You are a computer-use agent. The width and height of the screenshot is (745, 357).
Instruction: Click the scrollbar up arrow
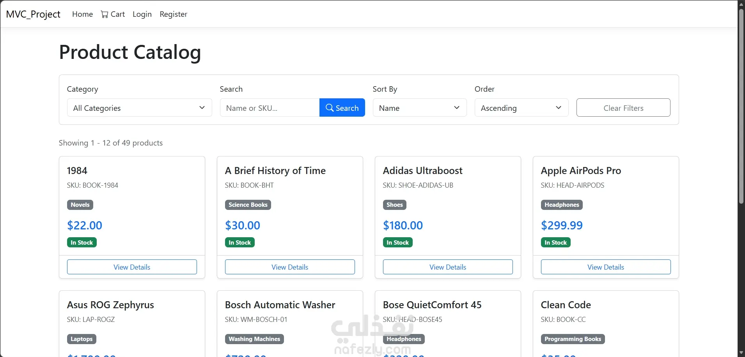741,4
